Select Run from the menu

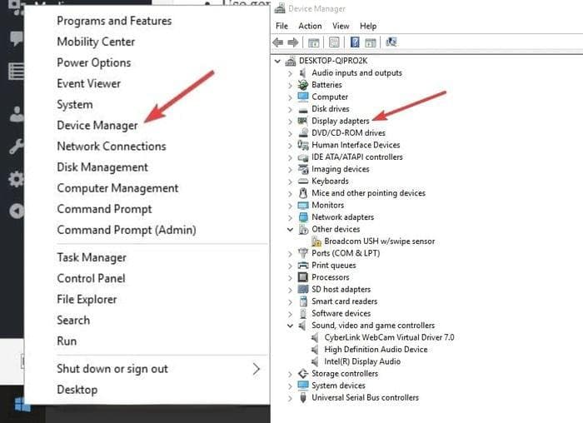coord(67,341)
